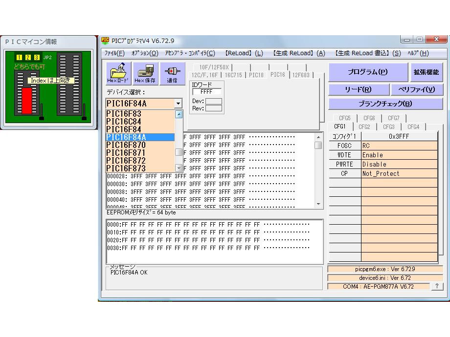Image resolution: width=450 pixels, height=337 pixels.
Task: Toggle the CP Not_Protect config cell
Action: coord(399,173)
